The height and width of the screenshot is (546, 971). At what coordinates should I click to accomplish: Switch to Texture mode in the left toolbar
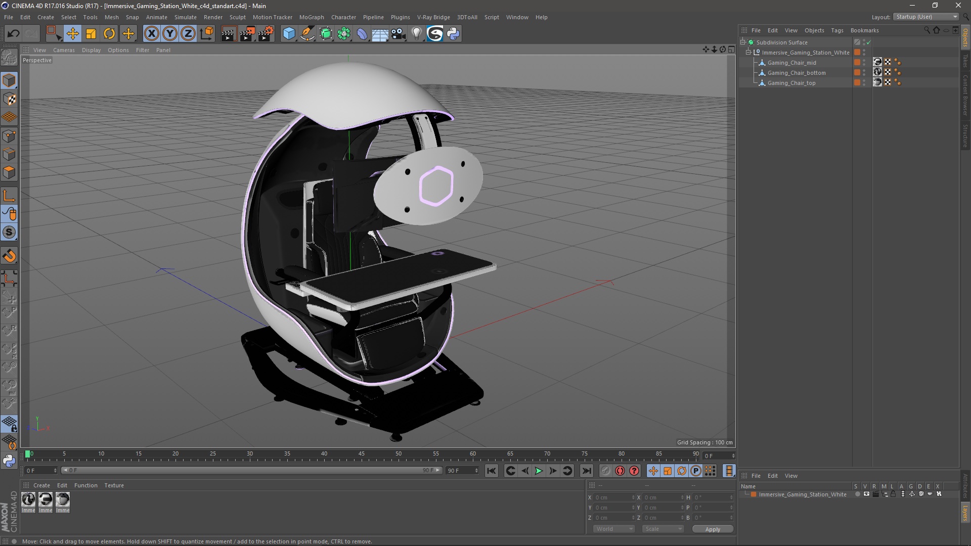[9, 99]
